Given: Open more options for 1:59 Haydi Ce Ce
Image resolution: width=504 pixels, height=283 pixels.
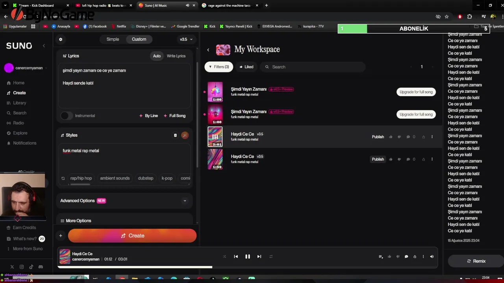Looking at the screenshot, I should coord(432,159).
